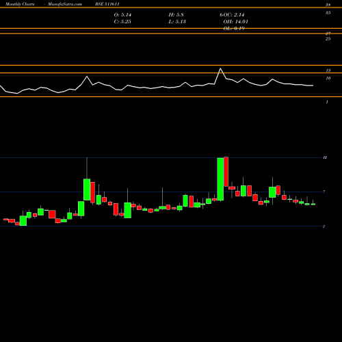Click the 'OL: 0.19' value
The image size is (342, 342).
coord(234,29)
